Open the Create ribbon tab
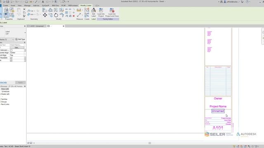 pos(5,5)
